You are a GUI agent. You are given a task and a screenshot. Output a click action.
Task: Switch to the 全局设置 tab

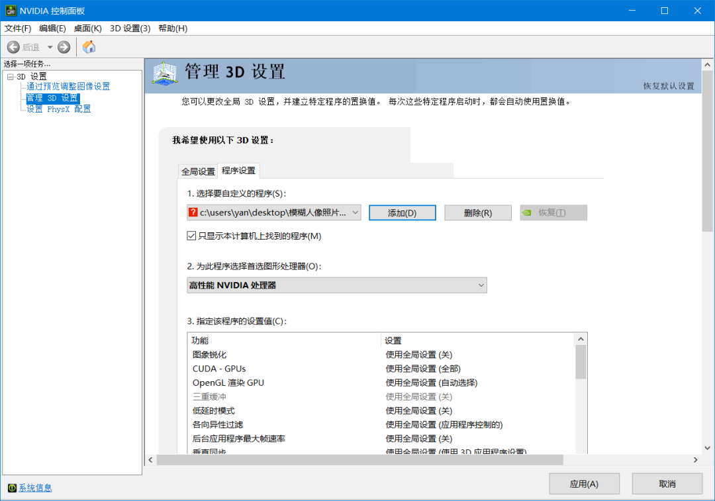tap(198, 171)
